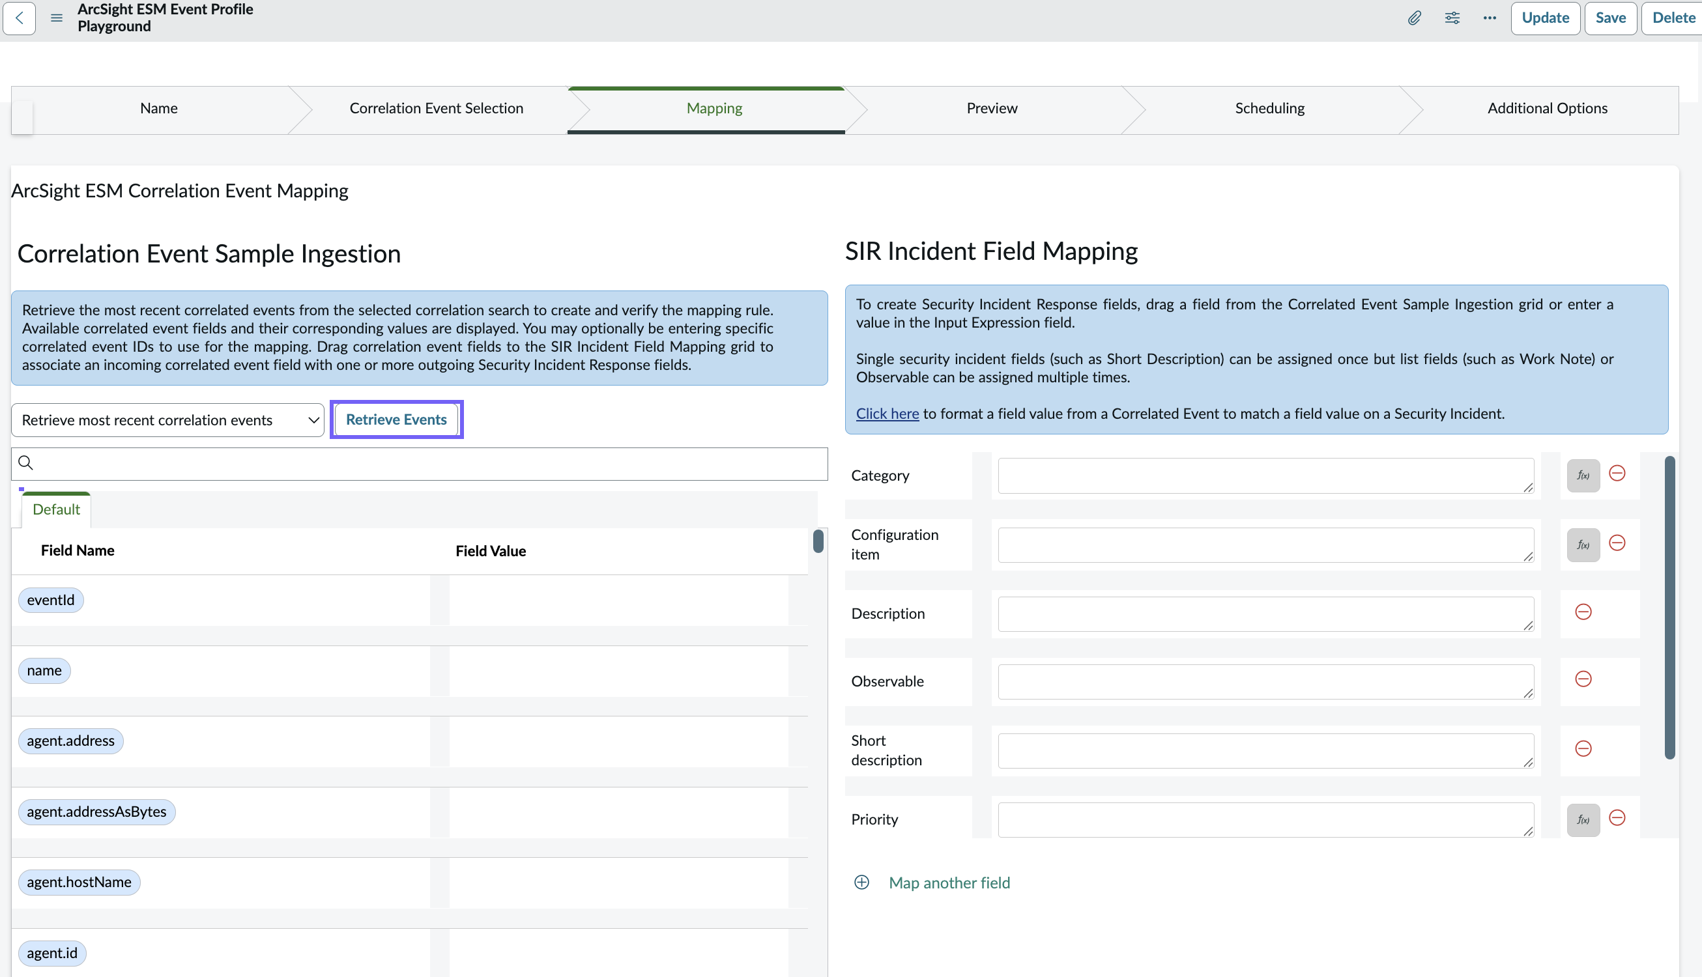Click the f(x) button for Priority
This screenshot has width=1702, height=977.
[1583, 820]
